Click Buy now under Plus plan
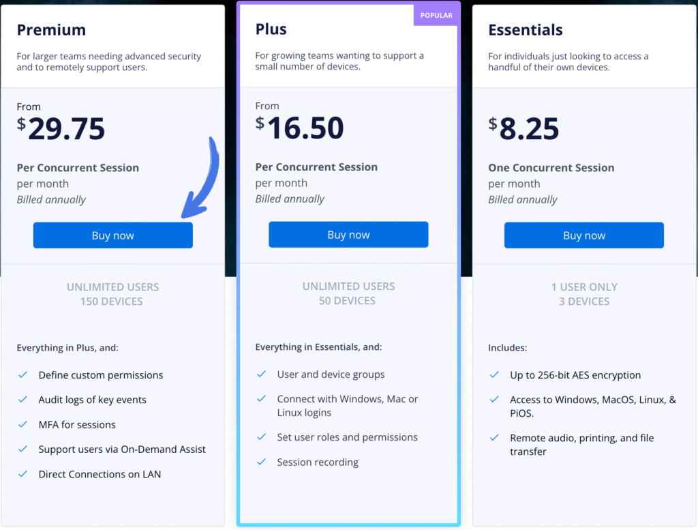This screenshot has height=530, width=698. pyautogui.click(x=348, y=235)
